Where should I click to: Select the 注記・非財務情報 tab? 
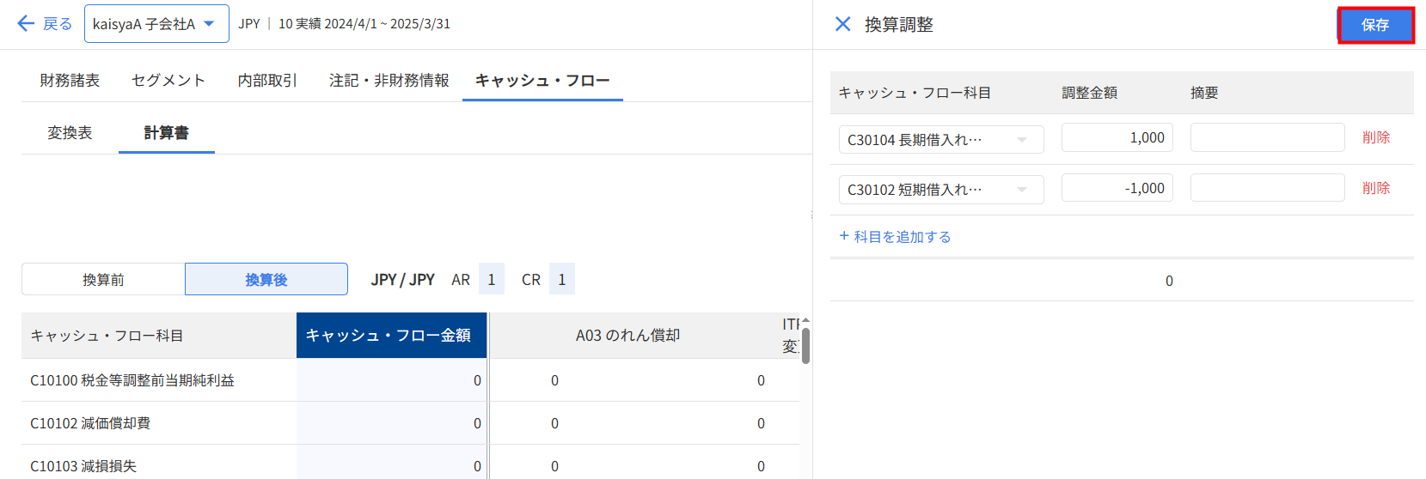pos(389,80)
